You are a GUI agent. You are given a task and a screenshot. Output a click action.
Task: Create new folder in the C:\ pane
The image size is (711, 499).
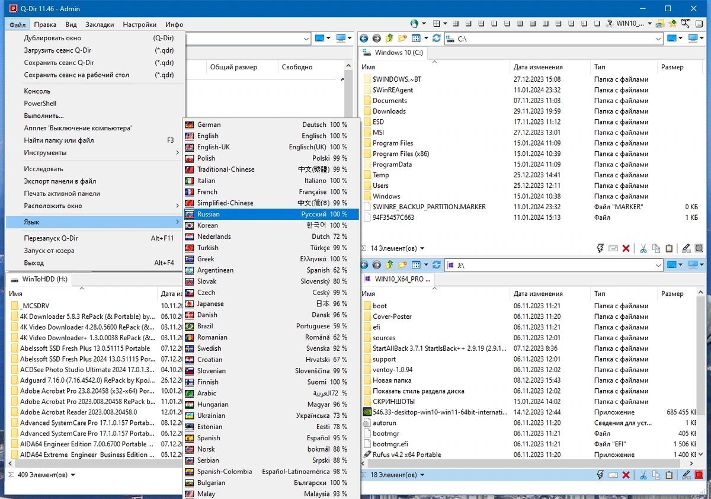click(402, 39)
